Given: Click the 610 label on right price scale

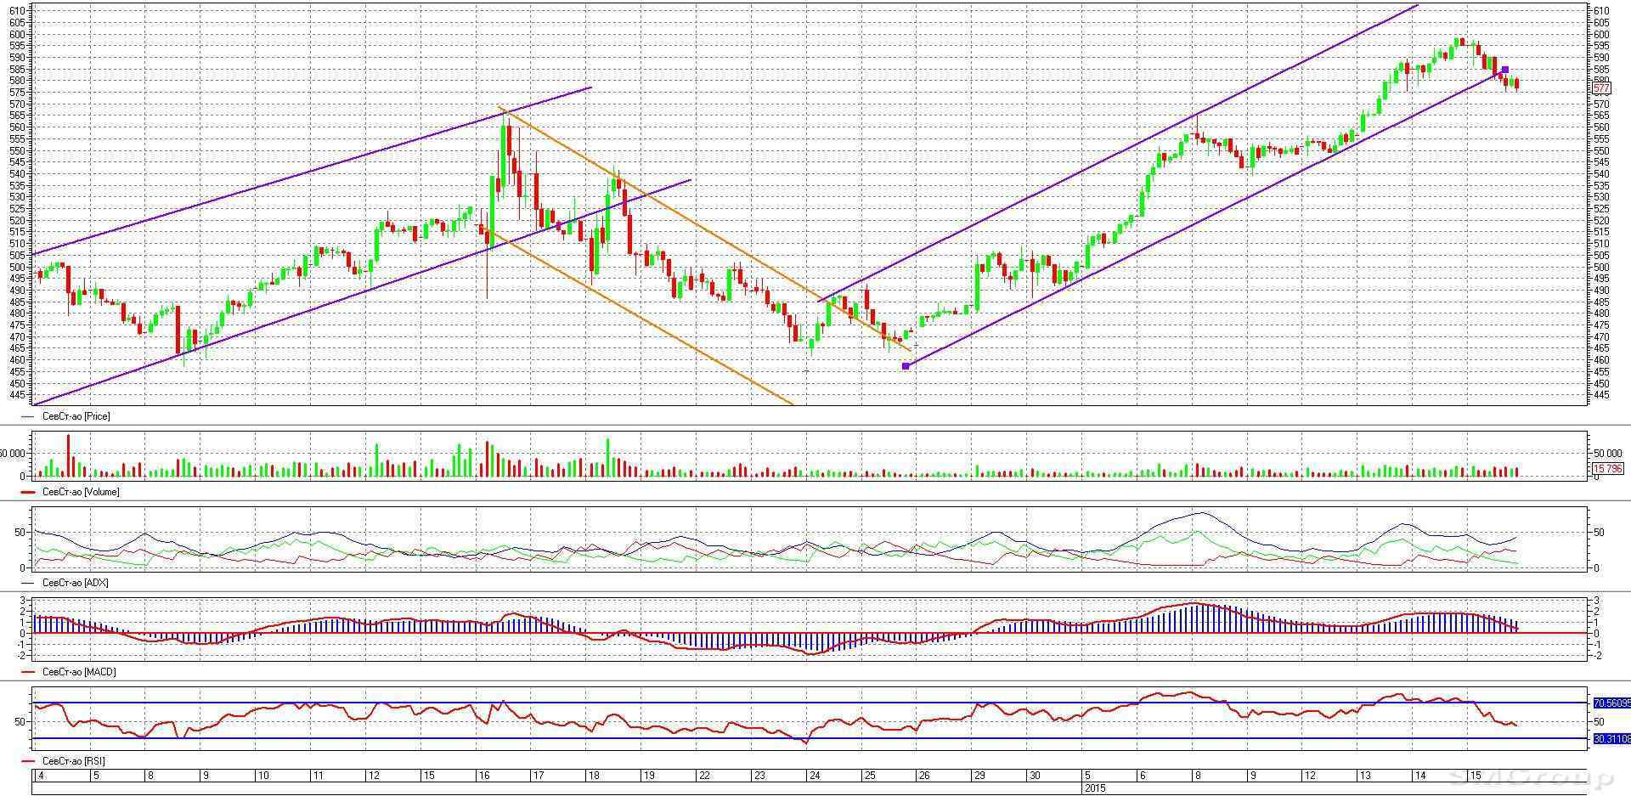Looking at the screenshot, I should point(1601,11).
